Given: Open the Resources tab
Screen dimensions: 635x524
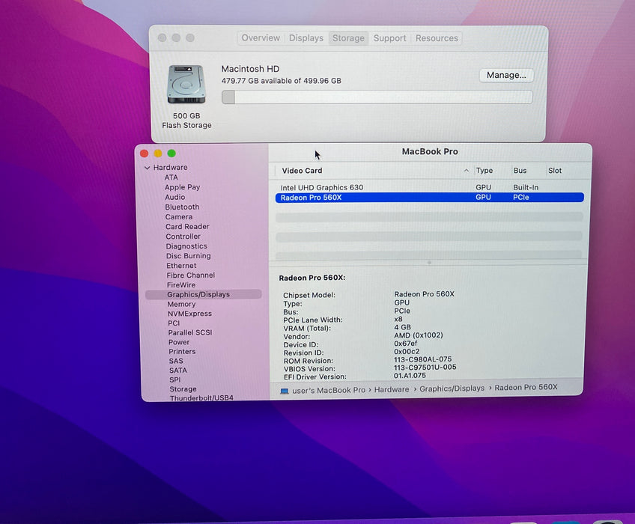Looking at the screenshot, I should [437, 38].
